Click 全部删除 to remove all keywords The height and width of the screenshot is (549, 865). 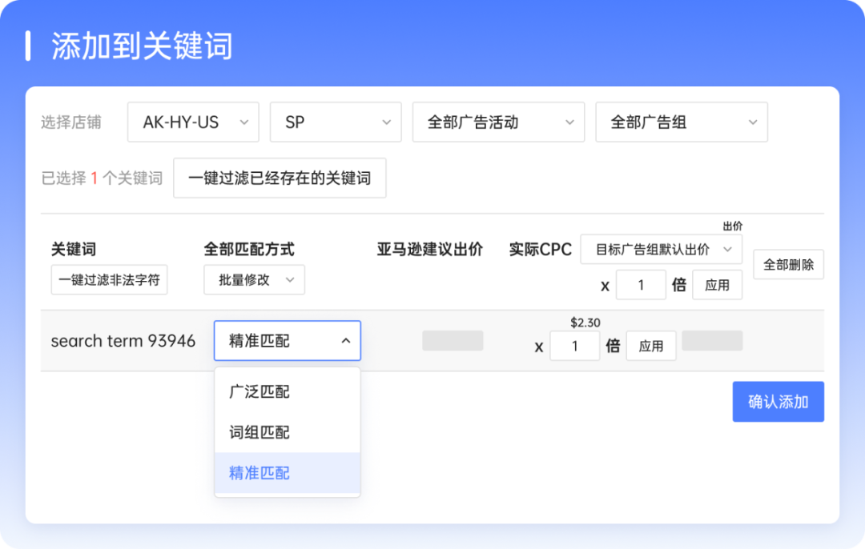click(x=788, y=264)
